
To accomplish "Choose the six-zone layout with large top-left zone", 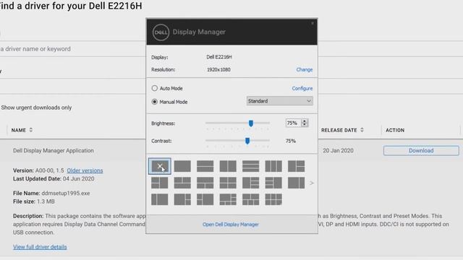I will pyautogui.click(x=228, y=199).
